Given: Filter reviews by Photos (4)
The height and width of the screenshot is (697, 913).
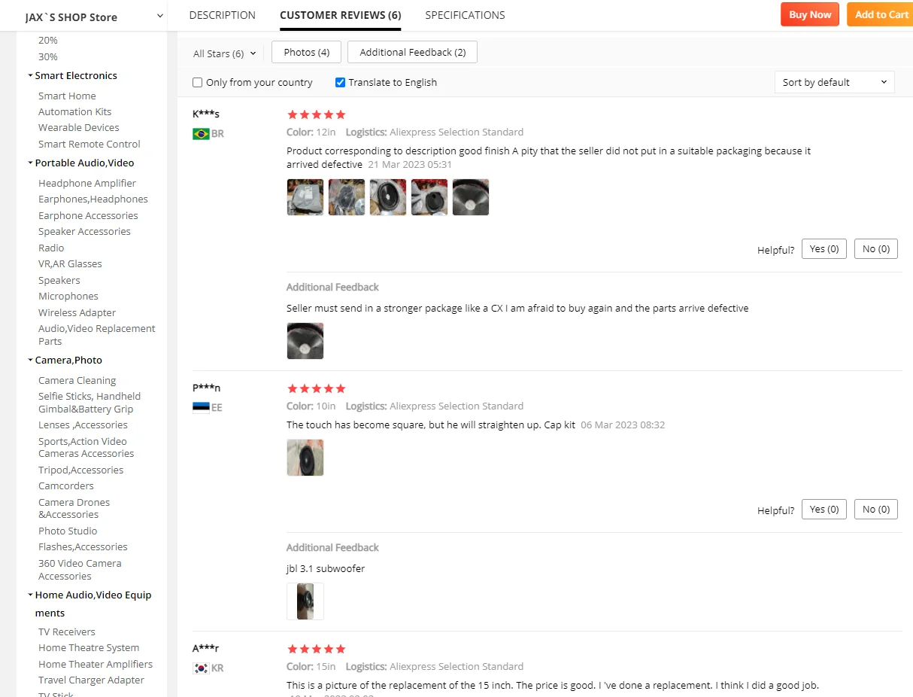Looking at the screenshot, I should [x=306, y=52].
